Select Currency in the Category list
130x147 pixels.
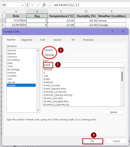[12, 57]
